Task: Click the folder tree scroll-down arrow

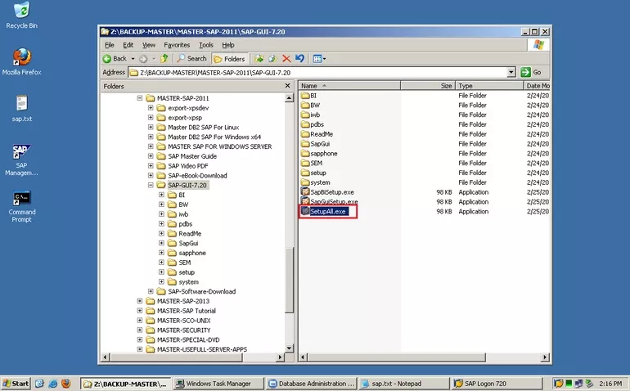Action: (x=289, y=348)
